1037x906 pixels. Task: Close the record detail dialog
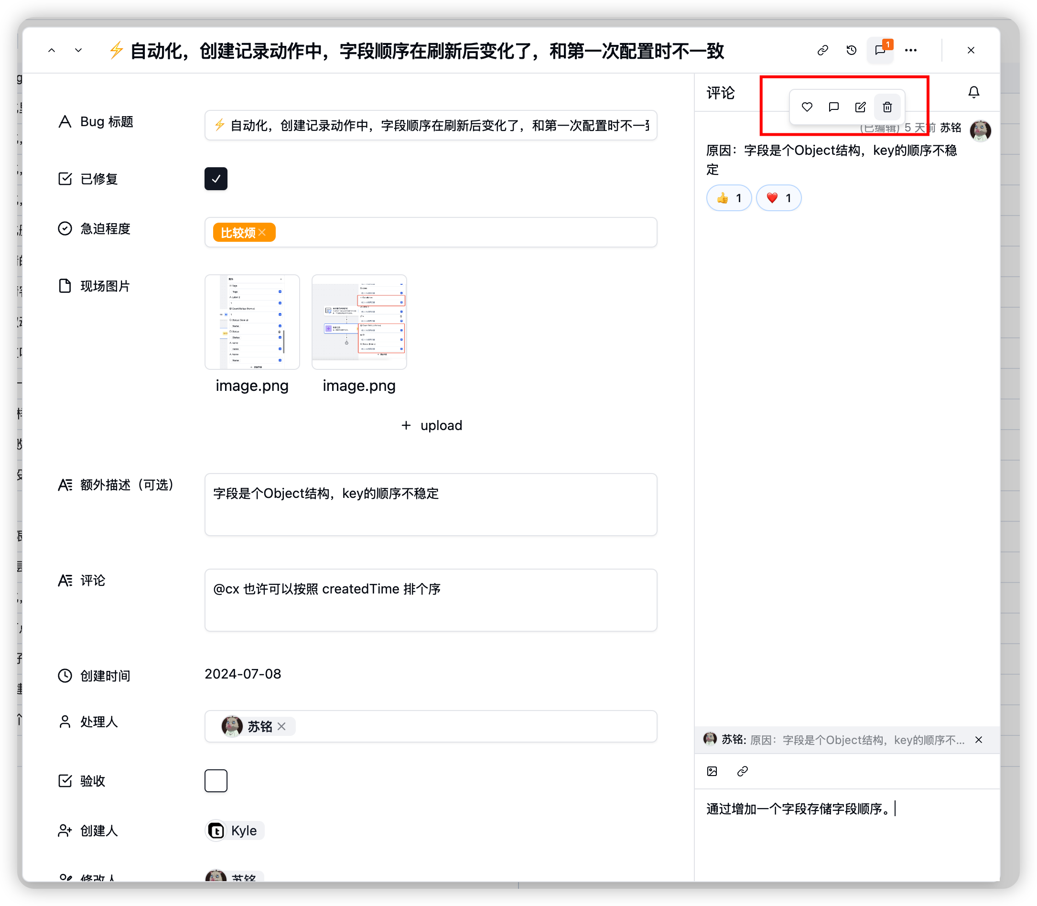click(971, 50)
